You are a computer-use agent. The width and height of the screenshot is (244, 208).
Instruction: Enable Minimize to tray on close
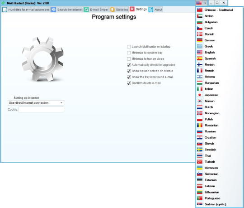[129, 59]
